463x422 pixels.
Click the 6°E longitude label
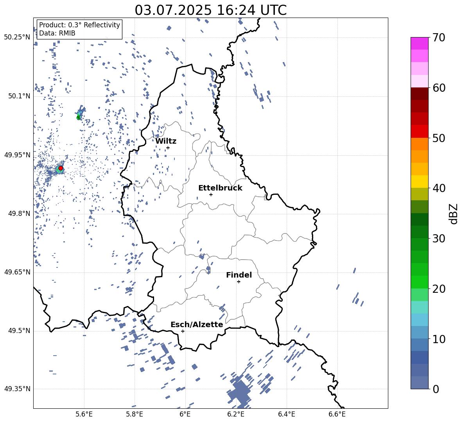(185, 414)
